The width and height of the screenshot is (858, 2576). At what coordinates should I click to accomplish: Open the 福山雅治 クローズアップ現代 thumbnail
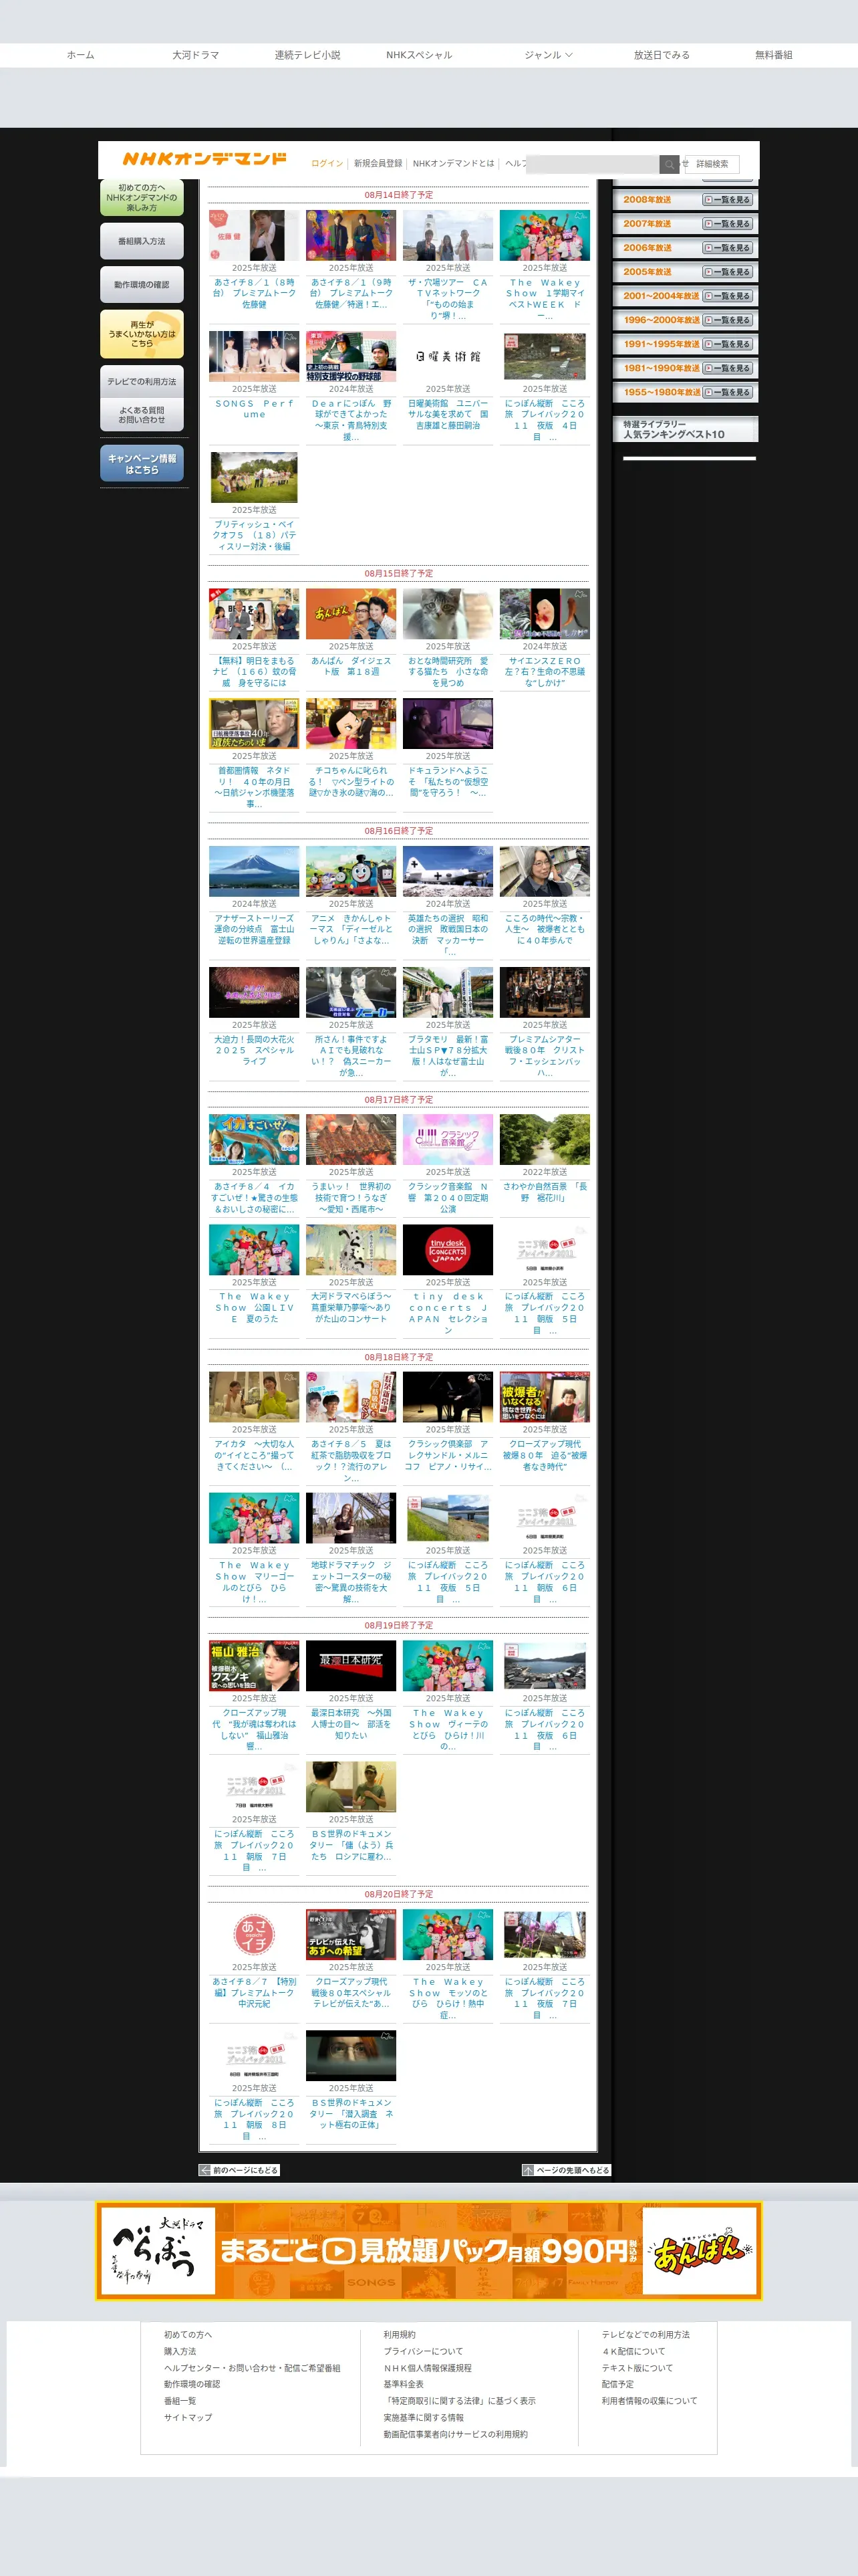pyautogui.click(x=254, y=1666)
